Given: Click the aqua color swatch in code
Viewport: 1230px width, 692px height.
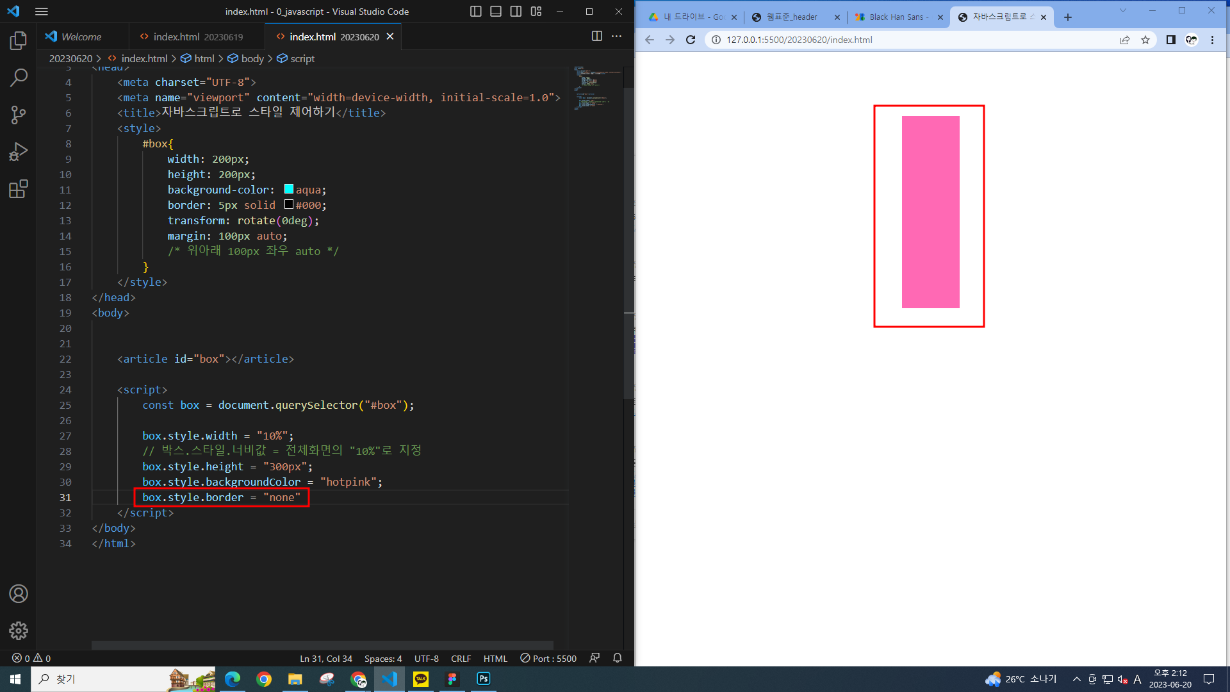Looking at the screenshot, I should [x=289, y=189].
